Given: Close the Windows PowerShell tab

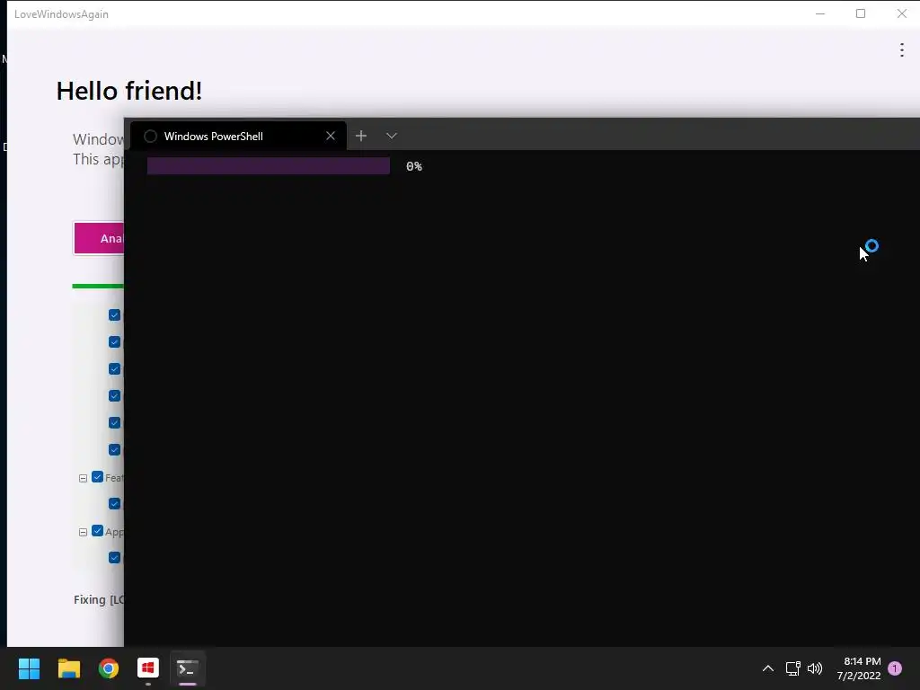Looking at the screenshot, I should click(x=331, y=137).
